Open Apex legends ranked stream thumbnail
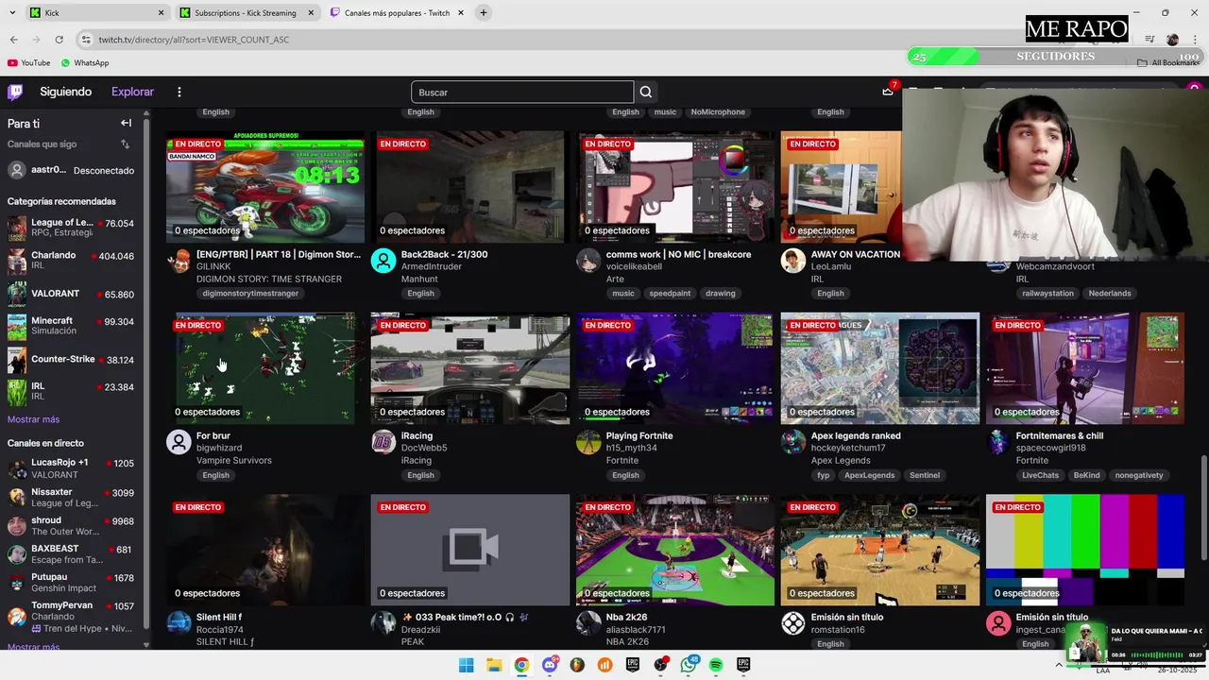The width and height of the screenshot is (1209, 680). [880, 368]
